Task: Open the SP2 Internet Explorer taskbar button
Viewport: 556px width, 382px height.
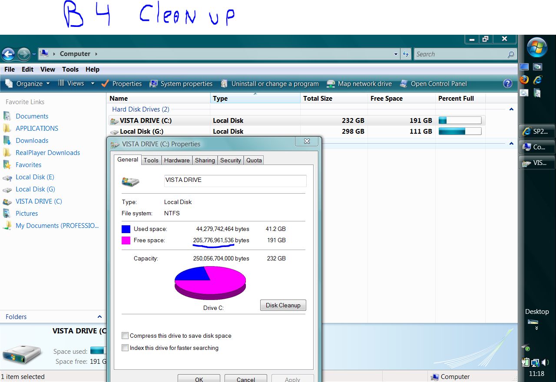Action: click(x=537, y=132)
